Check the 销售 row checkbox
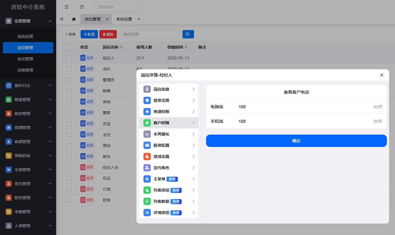 coord(69,91)
